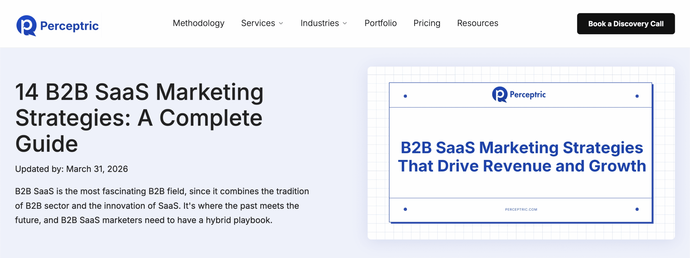Expand the chevron next to Services

(x=281, y=23)
